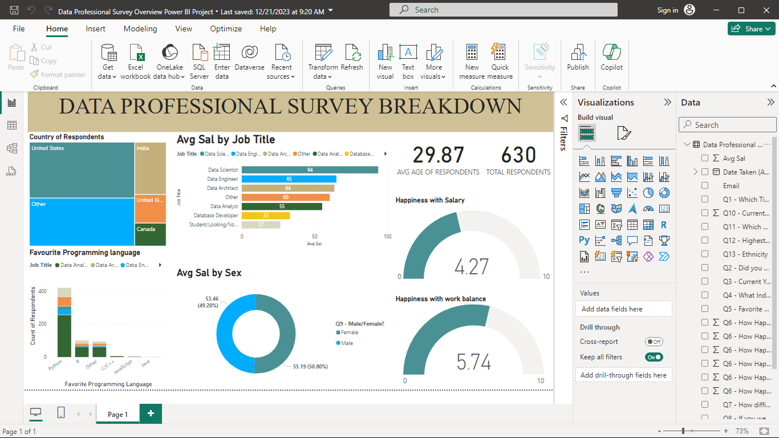The width and height of the screenshot is (779, 438).
Task: Insert a New measure
Action: pyautogui.click(x=472, y=62)
